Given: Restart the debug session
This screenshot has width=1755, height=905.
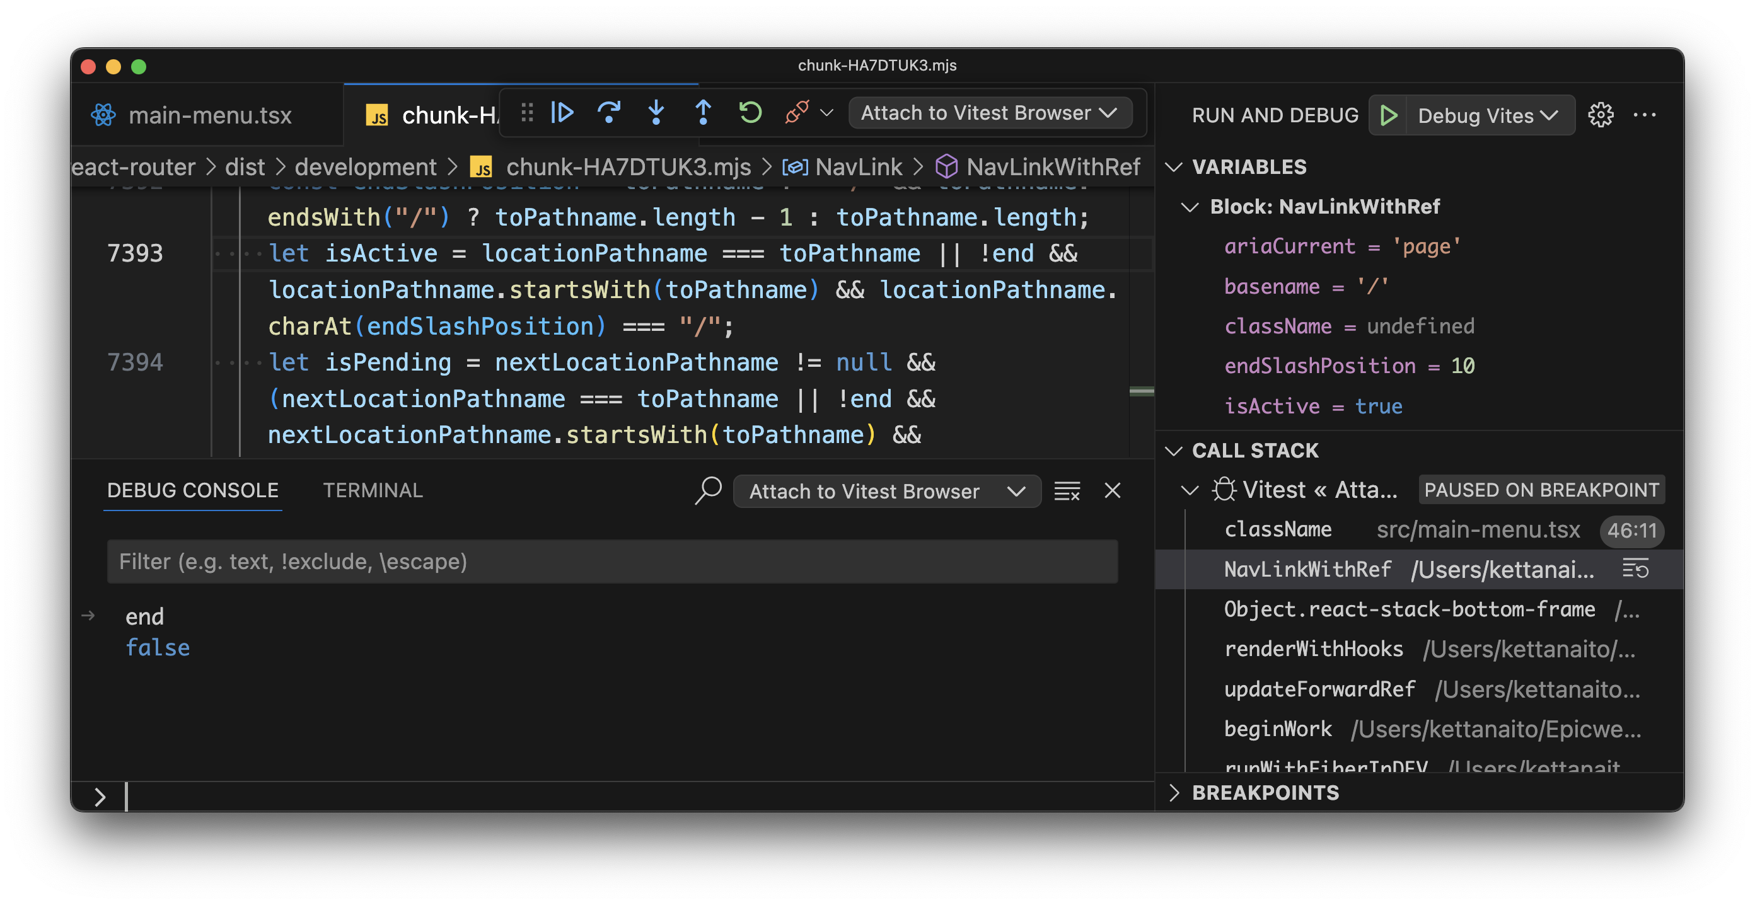Looking at the screenshot, I should pyautogui.click(x=750, y=112).
